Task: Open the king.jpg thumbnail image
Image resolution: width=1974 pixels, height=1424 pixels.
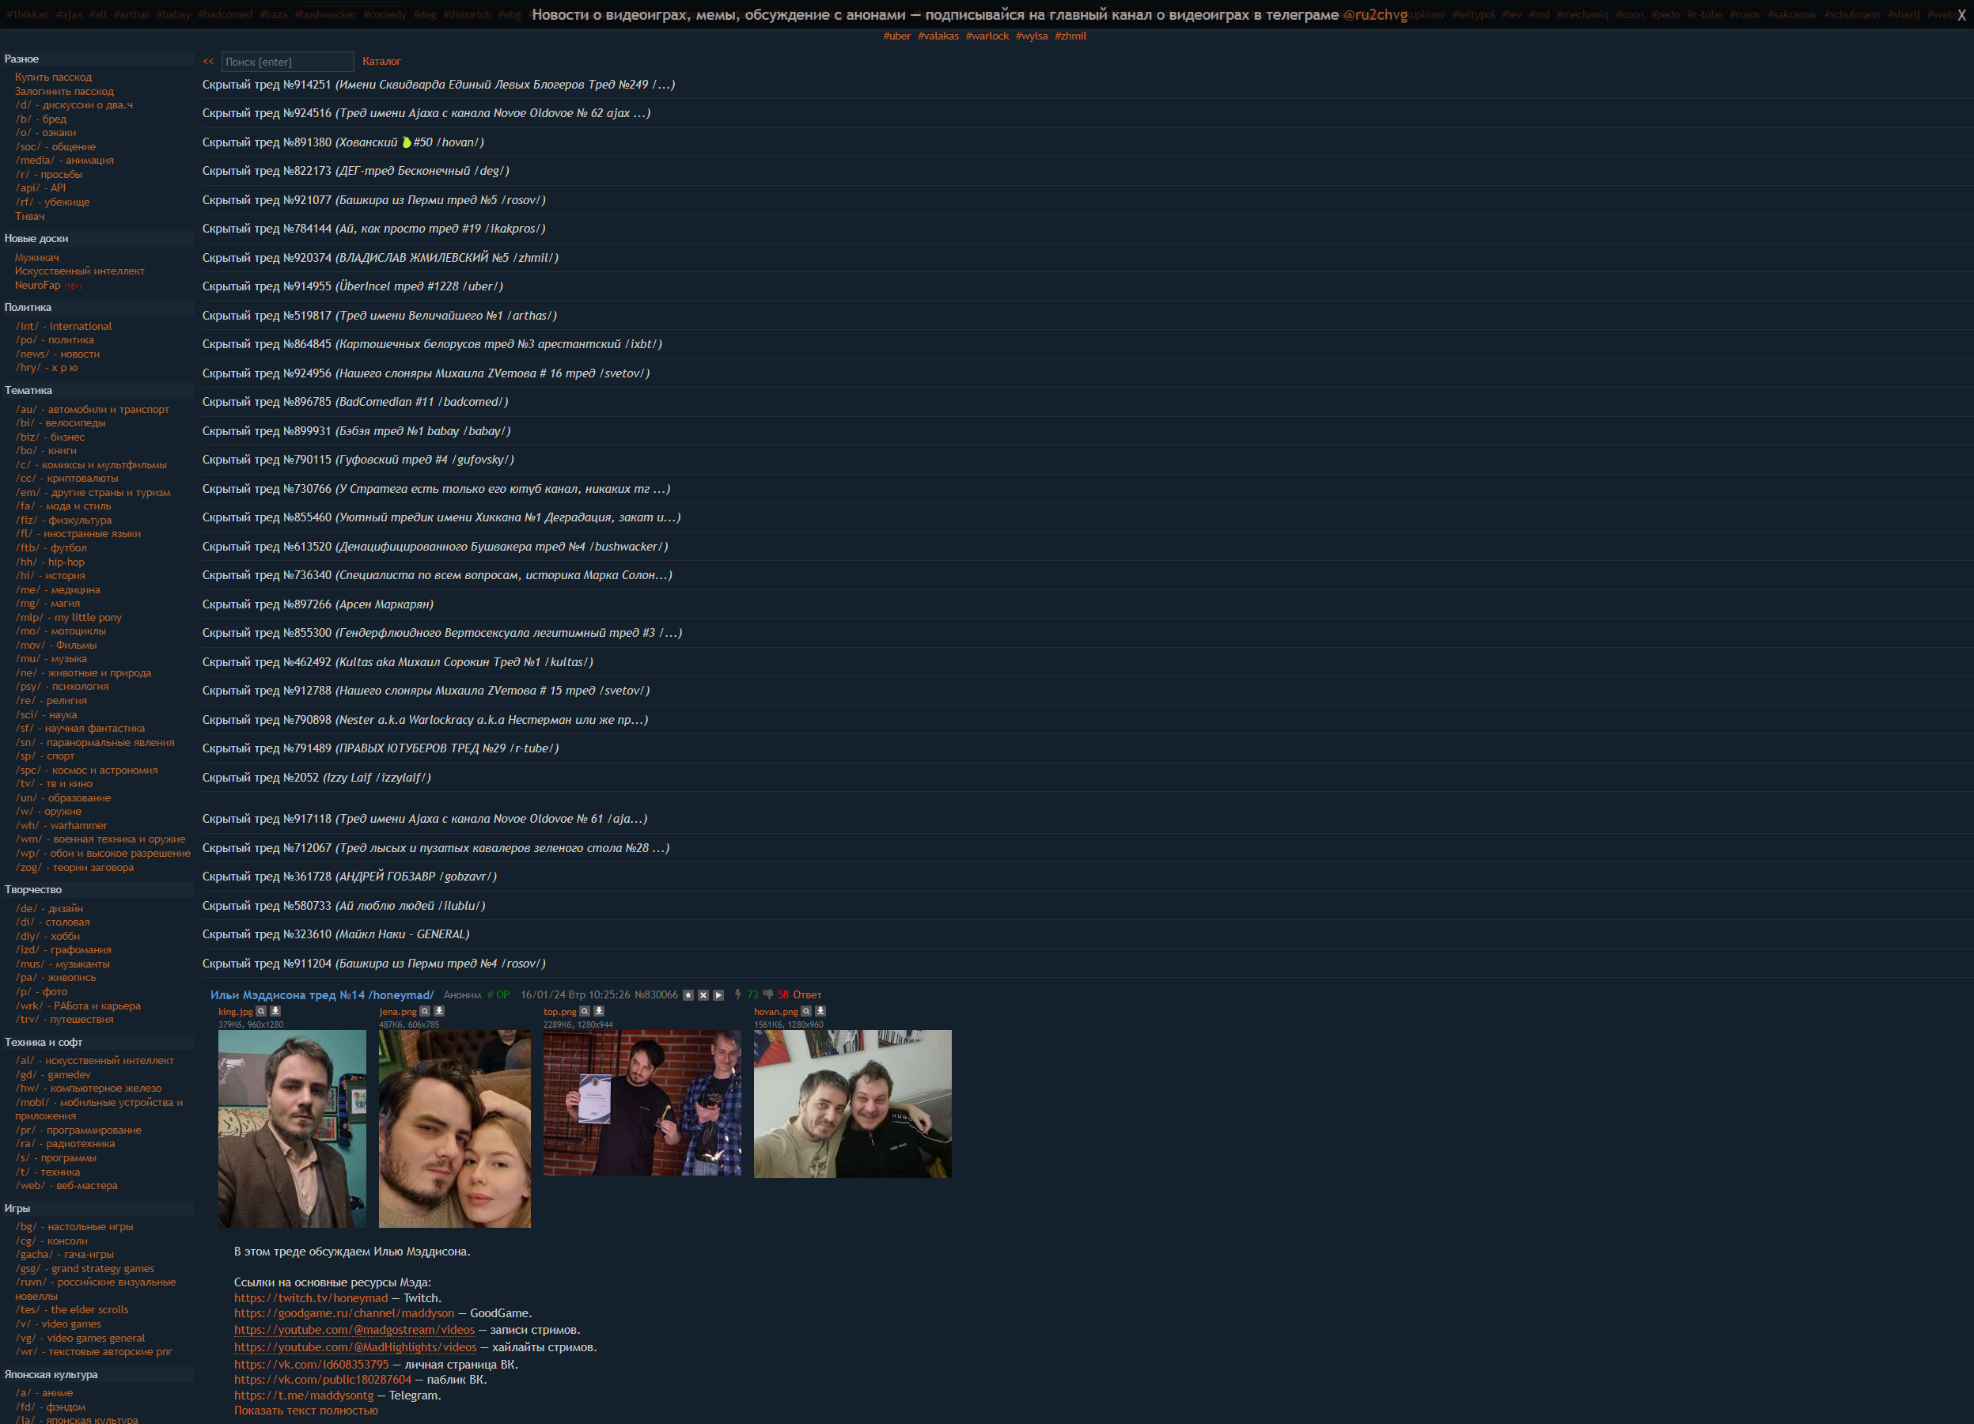Action: [292, 1128]
